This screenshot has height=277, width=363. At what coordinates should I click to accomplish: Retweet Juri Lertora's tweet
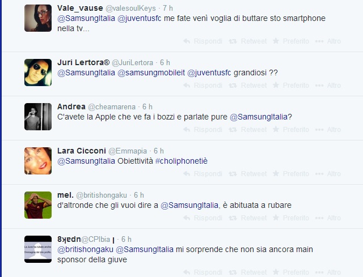[248, 86]
